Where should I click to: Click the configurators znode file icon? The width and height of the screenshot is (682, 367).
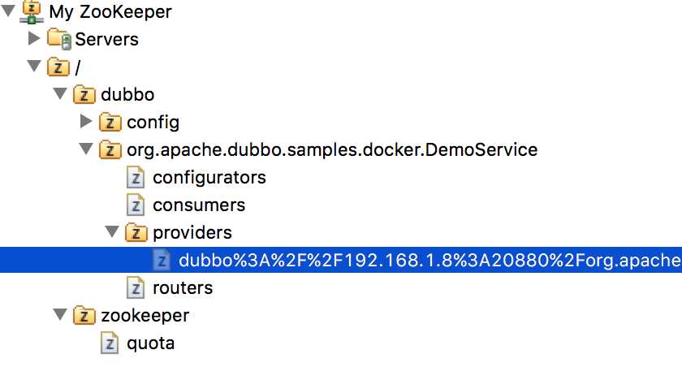point(136,178)
